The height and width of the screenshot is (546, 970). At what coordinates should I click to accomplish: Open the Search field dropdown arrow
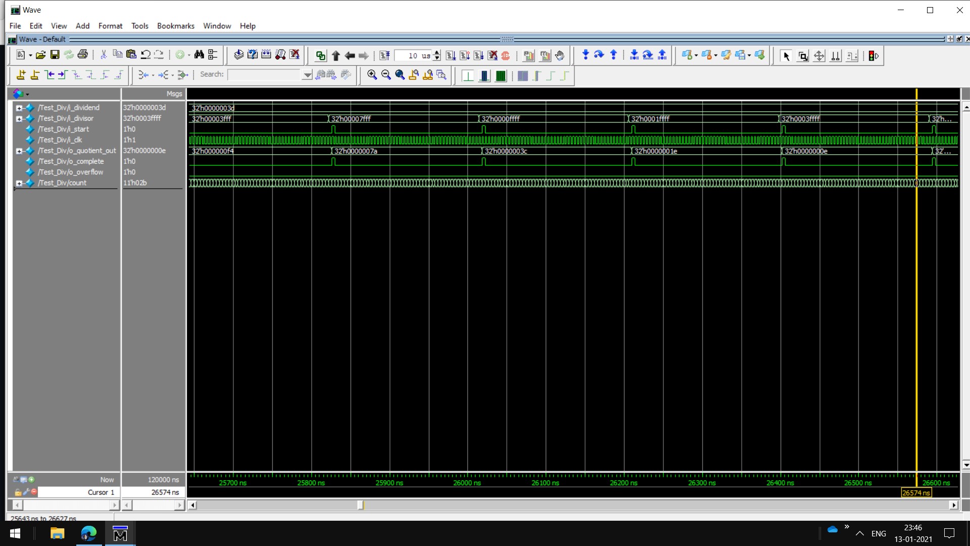[x=307, y=75]
